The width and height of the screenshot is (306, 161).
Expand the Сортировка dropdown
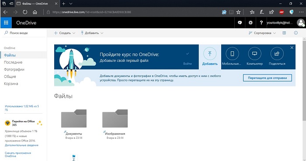coord(262,33)
